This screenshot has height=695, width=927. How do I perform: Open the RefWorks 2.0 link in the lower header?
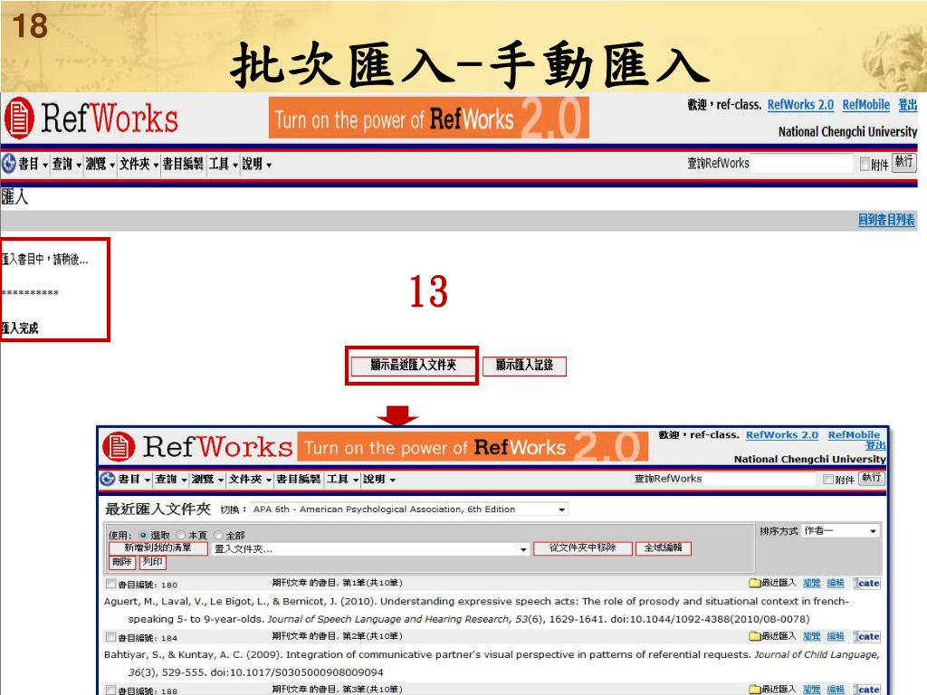click(x=781, y=435)
